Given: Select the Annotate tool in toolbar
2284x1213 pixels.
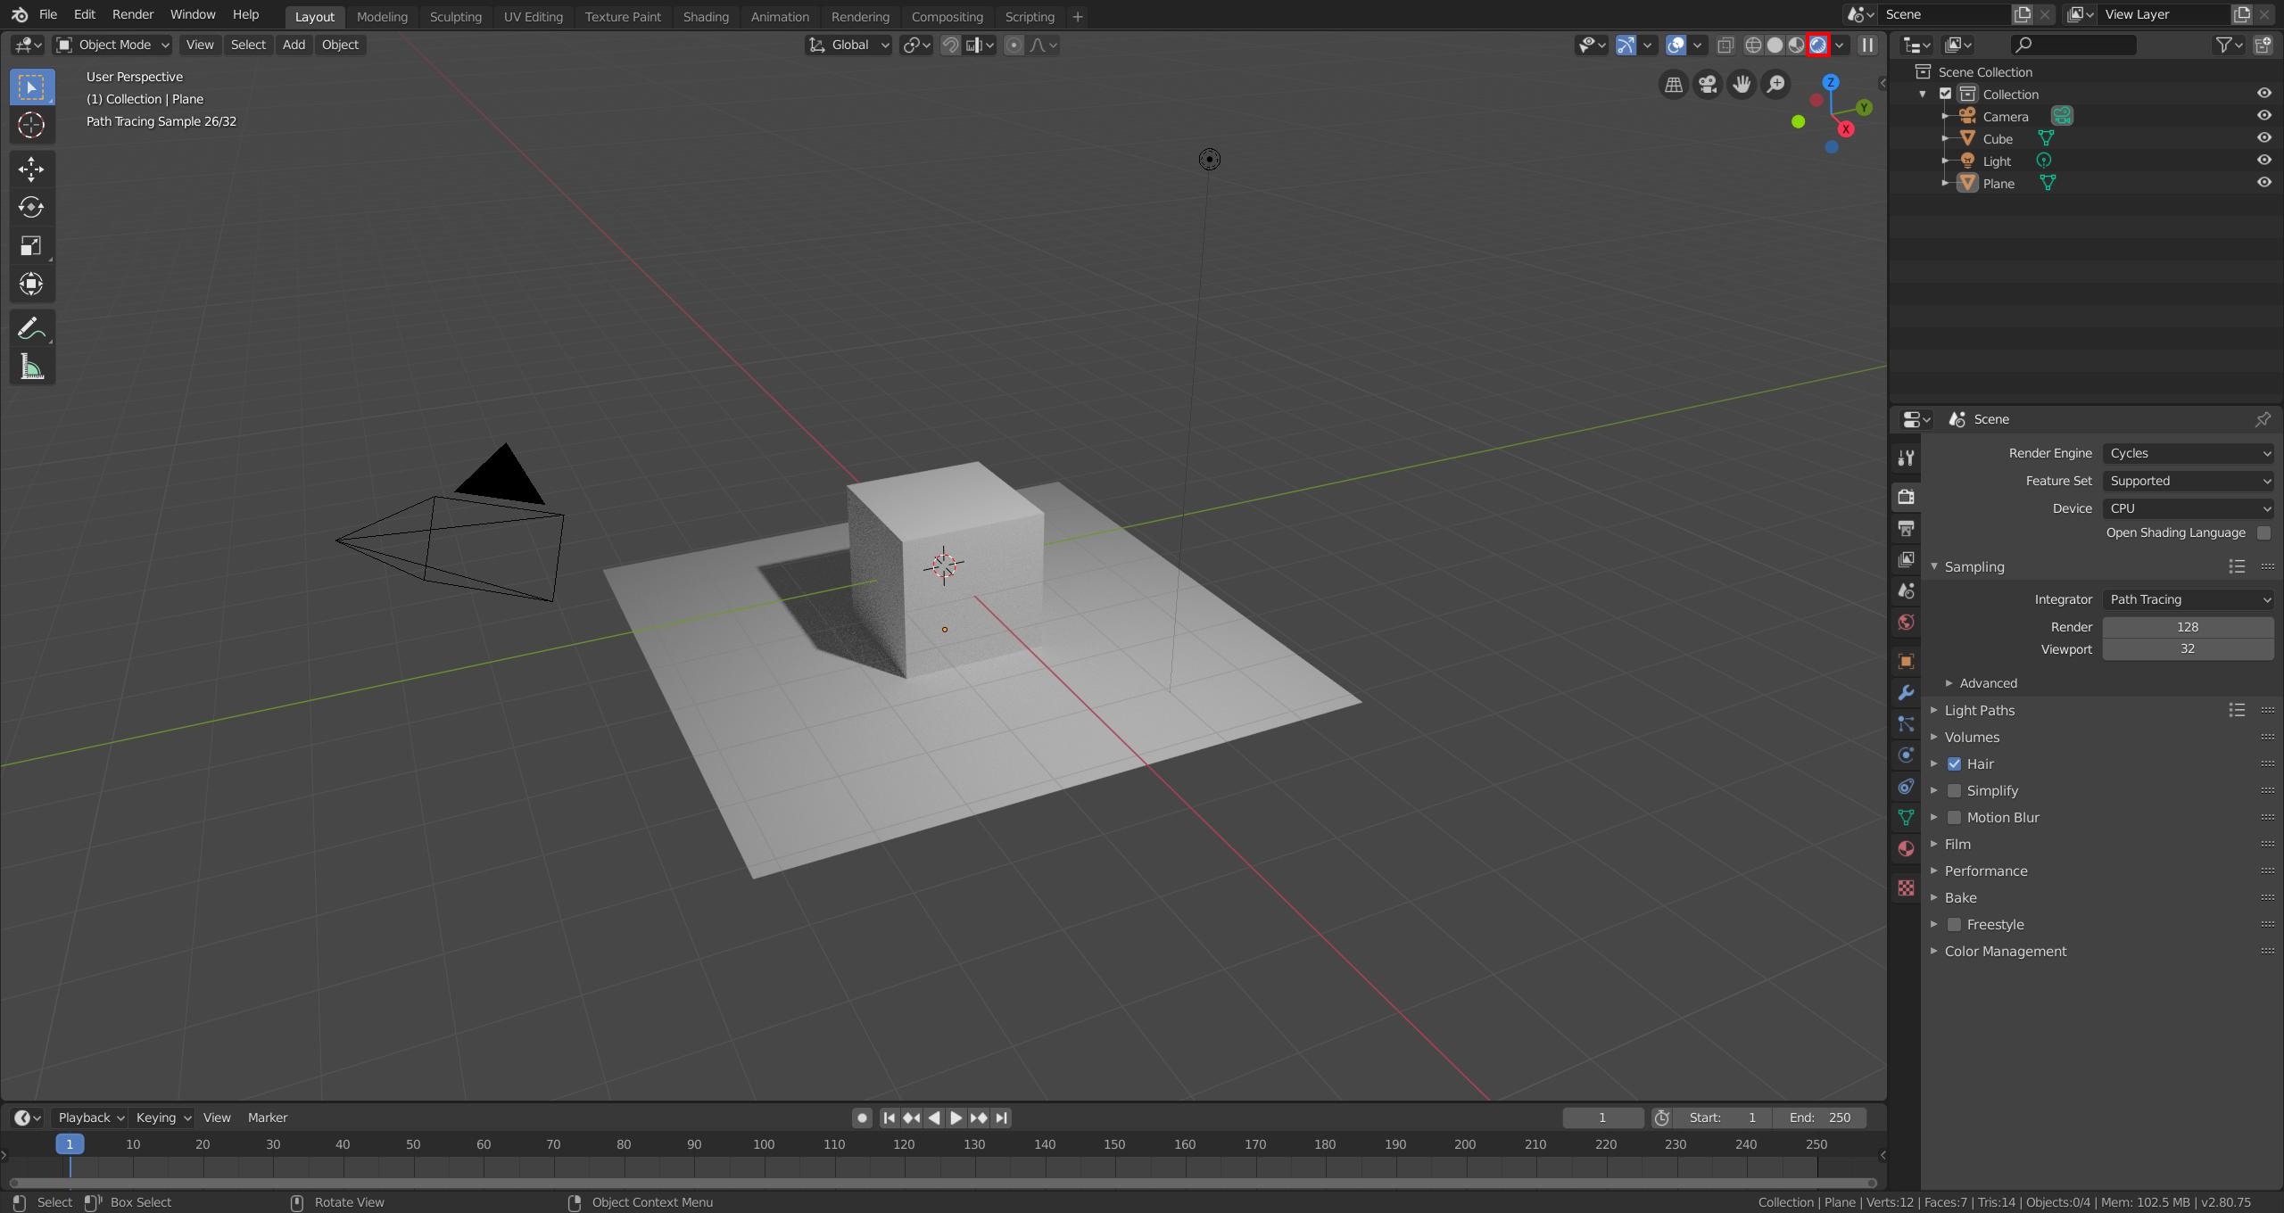Looking at the screenshot, I should pyautogui.click(x=32, y=328).
